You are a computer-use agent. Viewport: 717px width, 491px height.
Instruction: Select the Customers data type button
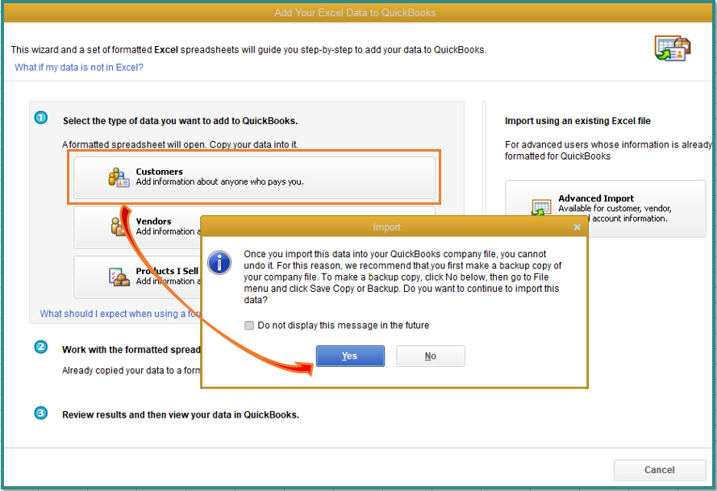pos(254,177)
